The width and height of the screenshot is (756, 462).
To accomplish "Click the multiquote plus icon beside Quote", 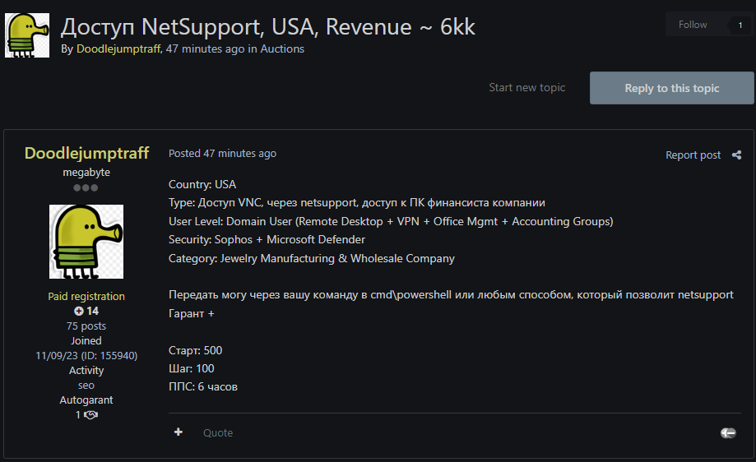I will pos(179,432).
